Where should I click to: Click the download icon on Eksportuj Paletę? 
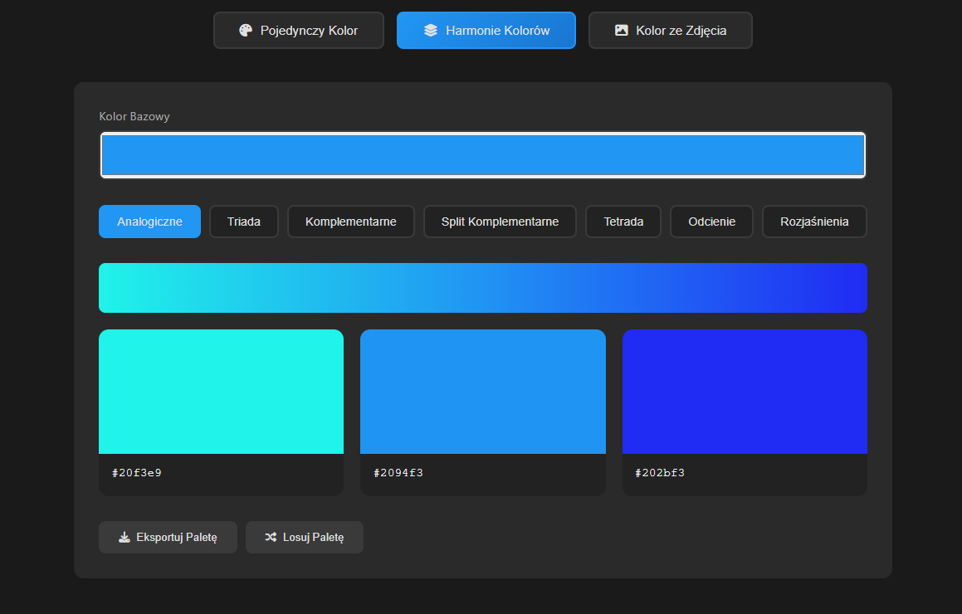pos(124,538)
